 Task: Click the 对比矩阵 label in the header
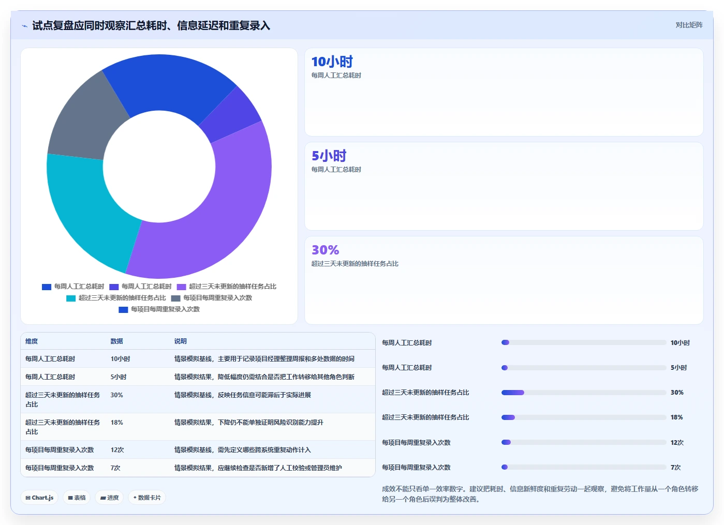click(x=689, y=25)
